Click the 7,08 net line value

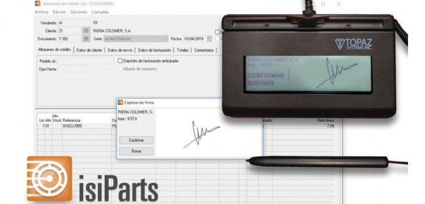[331, 126]
